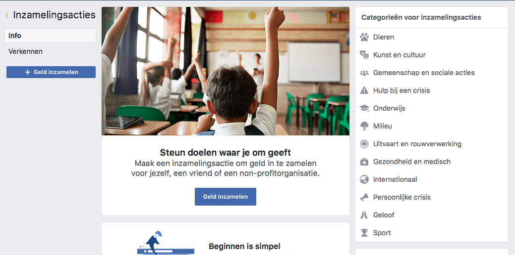Image resolution: width=515 pixels, height=255 pixels.
Task: Click the warning triangle icon for crisis help
Action: 364,90
